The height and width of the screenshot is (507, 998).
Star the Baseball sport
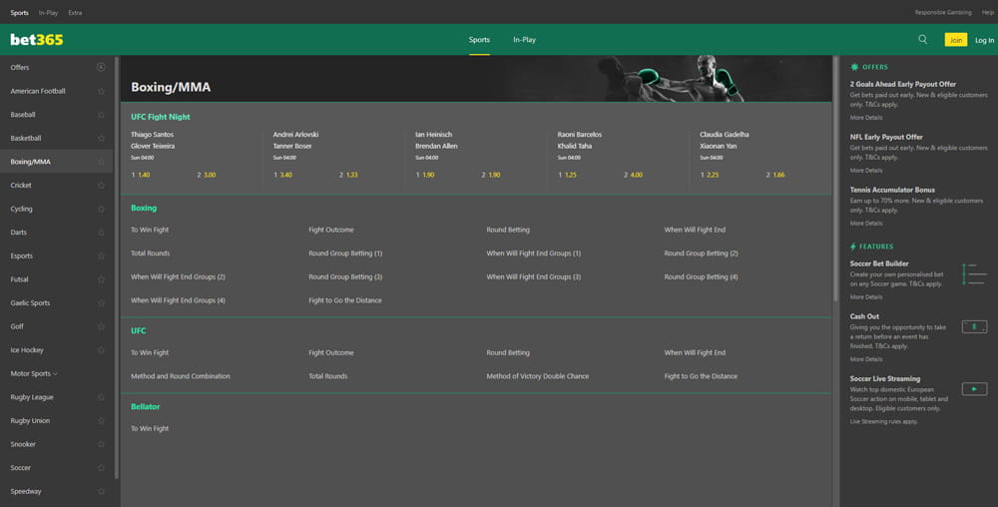tap(101, 115)
